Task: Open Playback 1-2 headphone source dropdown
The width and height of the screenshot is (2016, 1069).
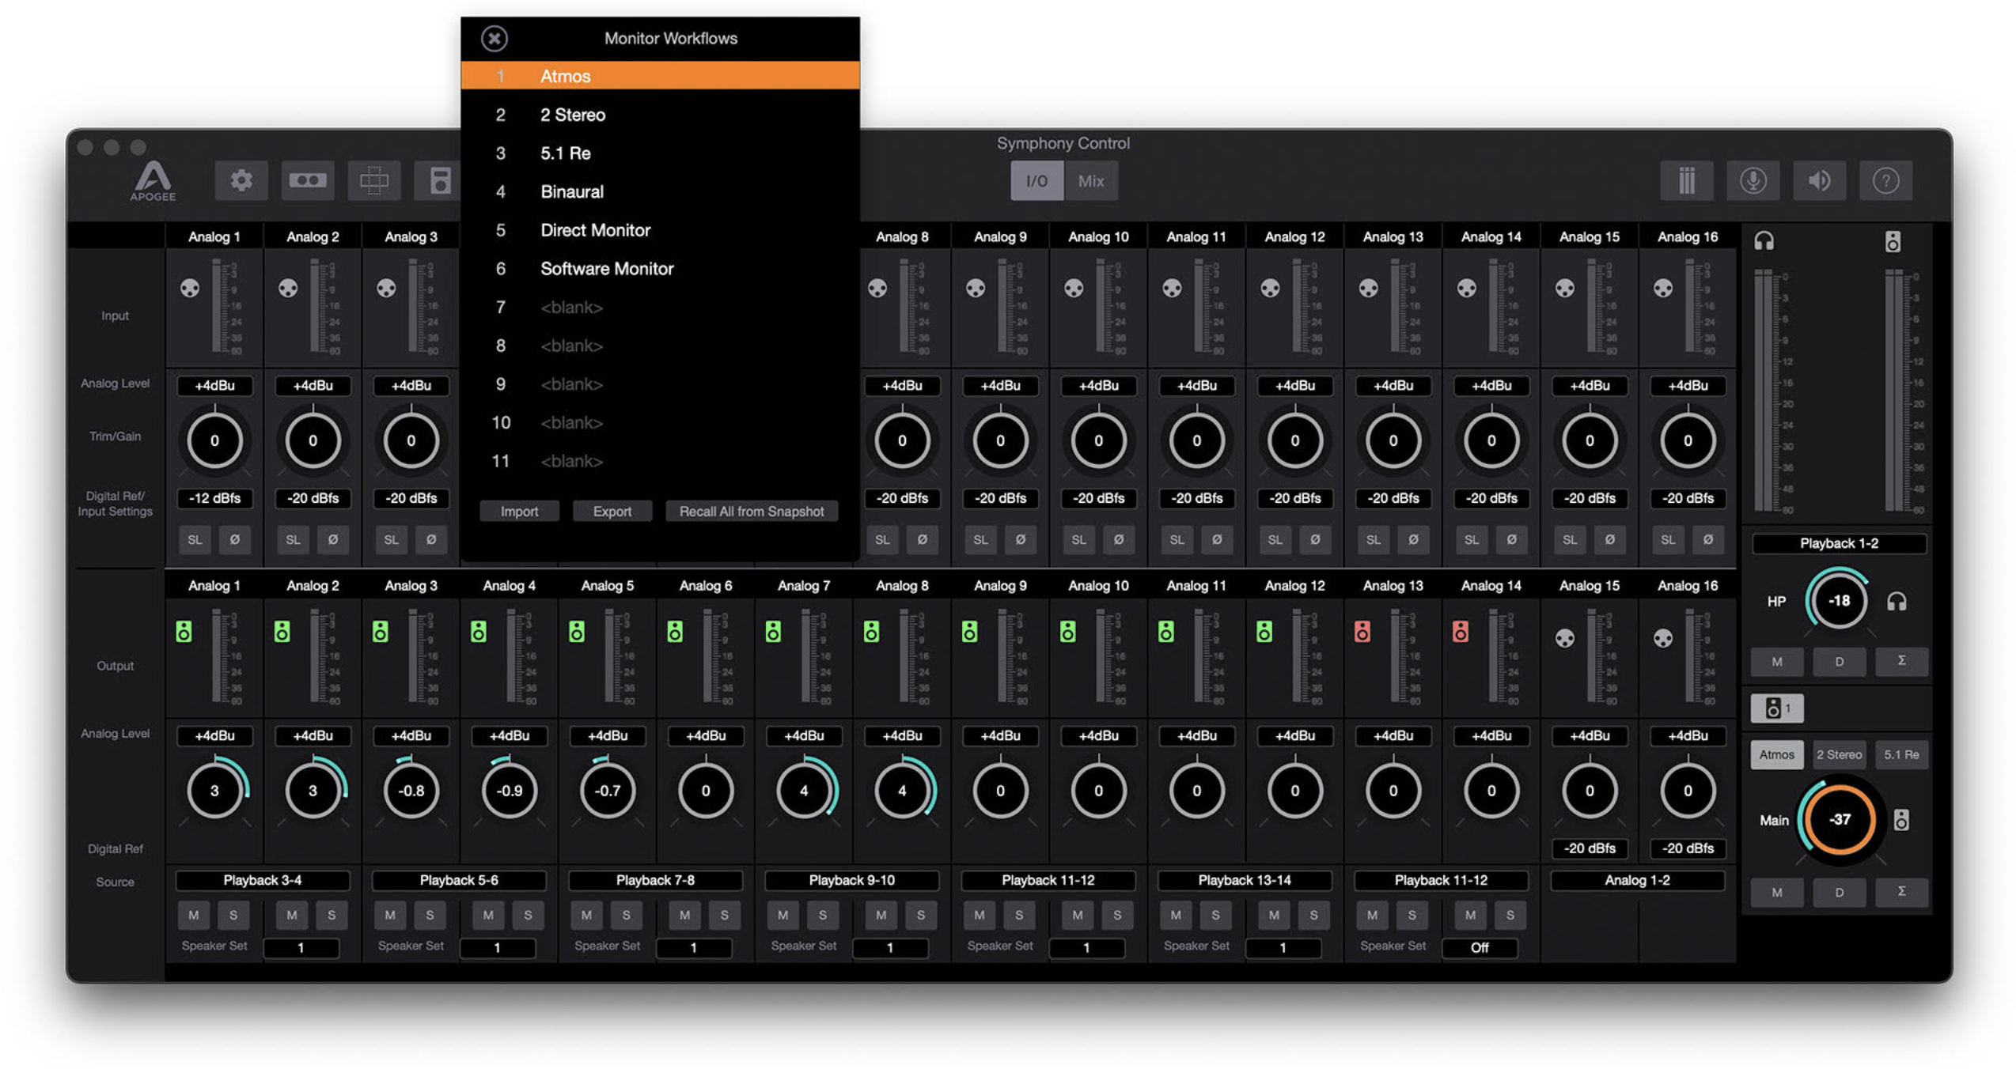Action: pyautogui.click(x=1838, y=543)
